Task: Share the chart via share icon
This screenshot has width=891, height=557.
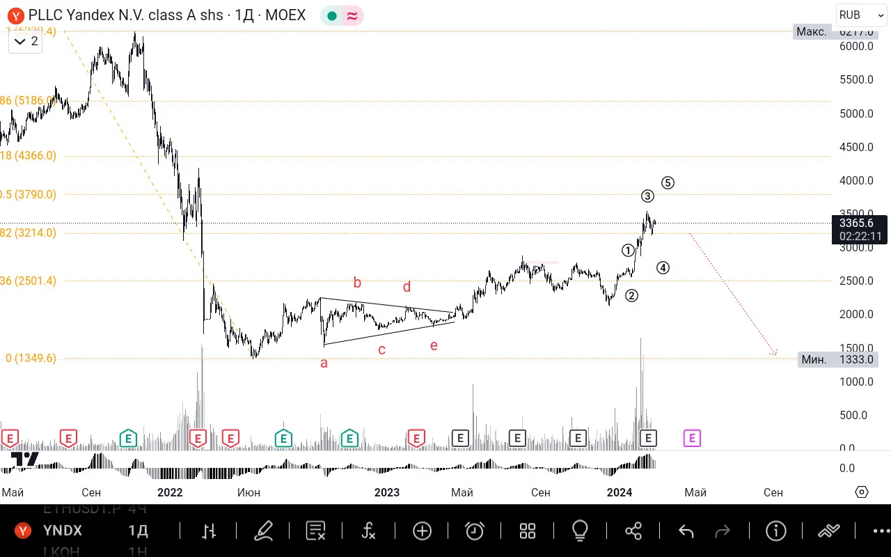Action: pyautogui.click(x=633, y=531)
